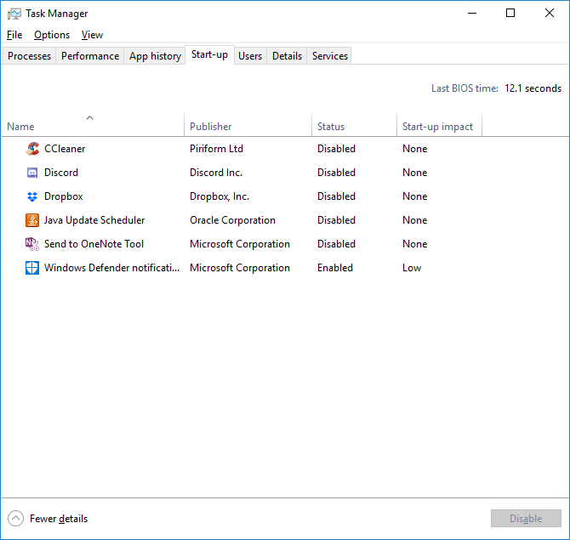The height and width of the screenshot is (540, 570).
Task: Close the Task Manager window
Action: tap(550, 14)
